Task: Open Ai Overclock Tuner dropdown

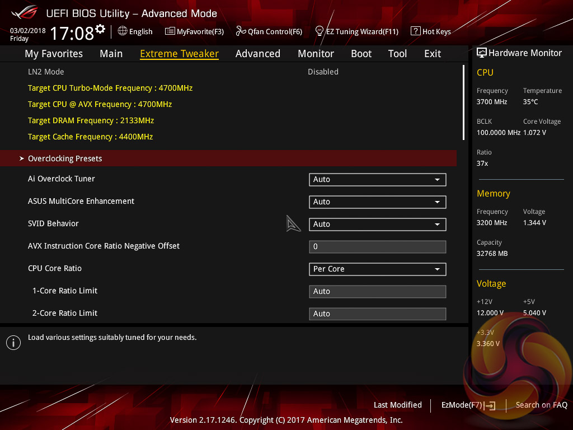Action: [x=378, y=180]
